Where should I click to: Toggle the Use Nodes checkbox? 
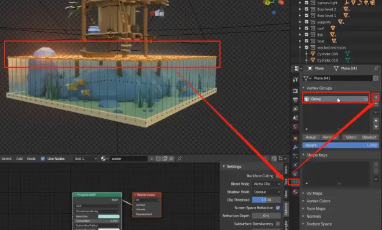tap(43, 159)
